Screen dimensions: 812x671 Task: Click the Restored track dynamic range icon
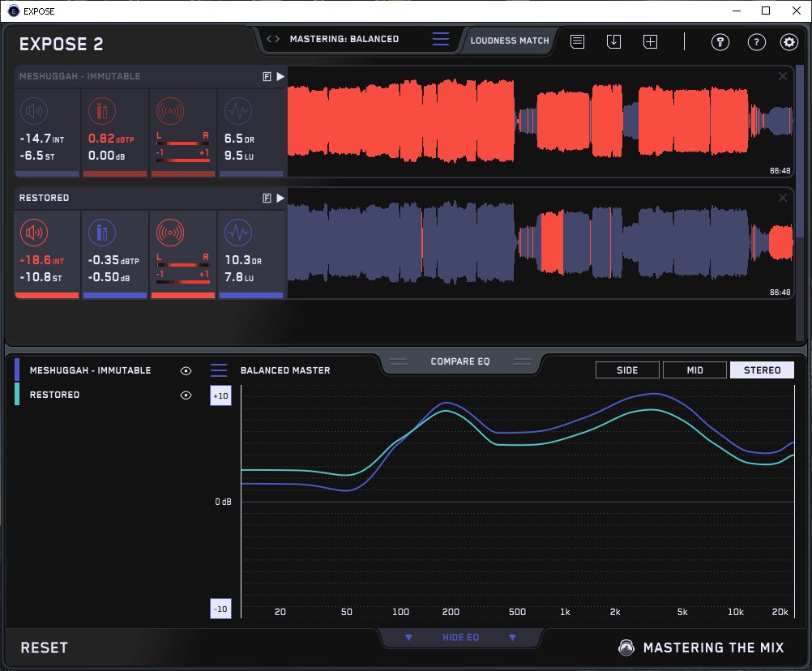(238, 233)
